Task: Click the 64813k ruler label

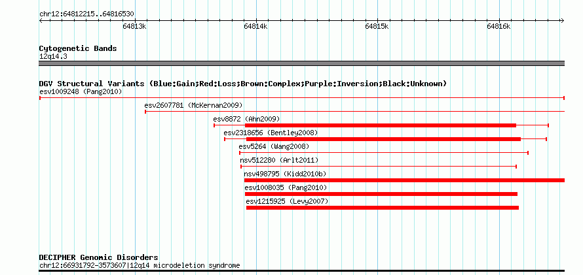Action: [134, 26]
